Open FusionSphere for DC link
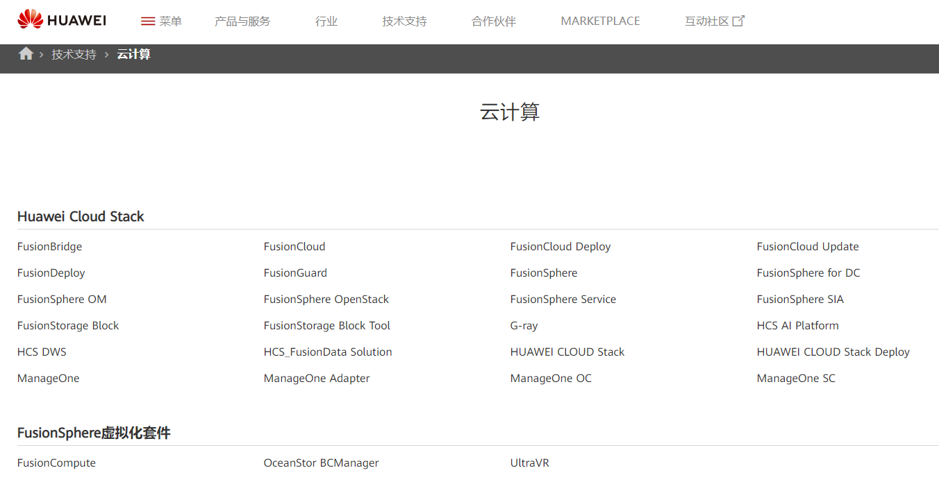 [808, 273]
